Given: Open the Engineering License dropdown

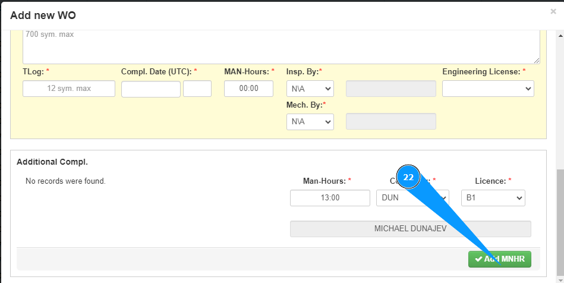Looking at the screenshot, I should point(488,89).
